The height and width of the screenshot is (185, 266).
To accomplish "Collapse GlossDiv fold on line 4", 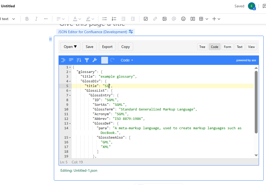I will (x=70, y=81).
